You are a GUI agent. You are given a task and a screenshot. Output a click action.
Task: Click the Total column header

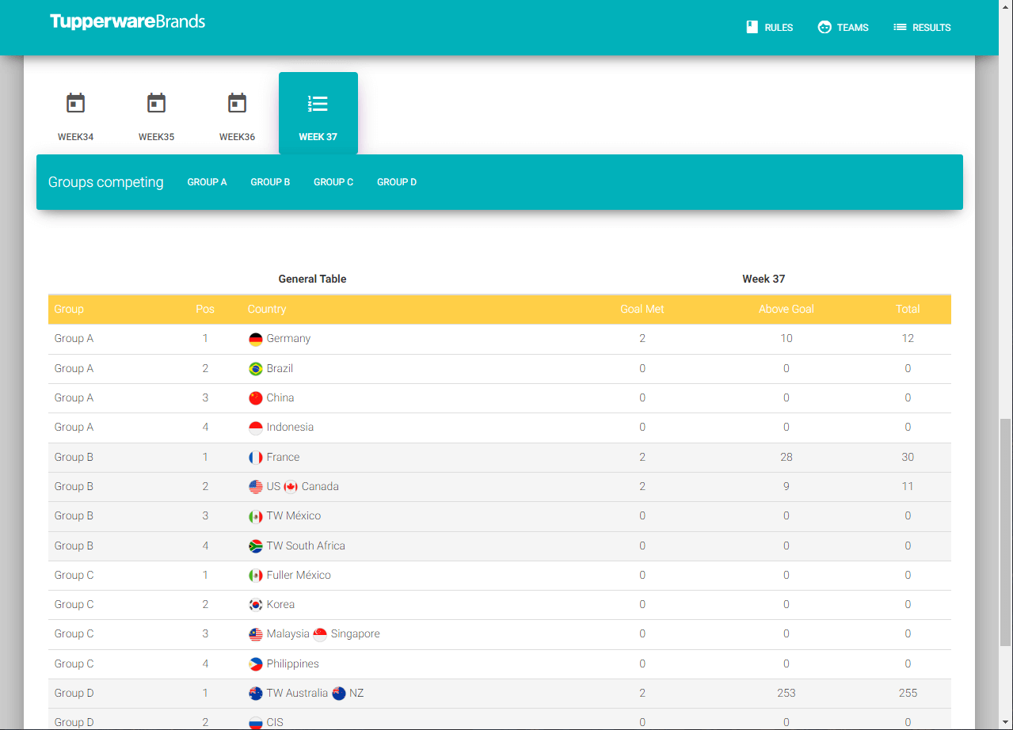coord(908,309)
